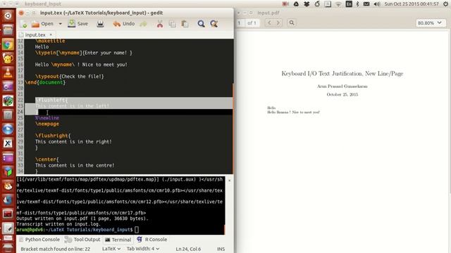
Task: Open the Ubuntu Dash home icon
Action: (x=8, y=15)
